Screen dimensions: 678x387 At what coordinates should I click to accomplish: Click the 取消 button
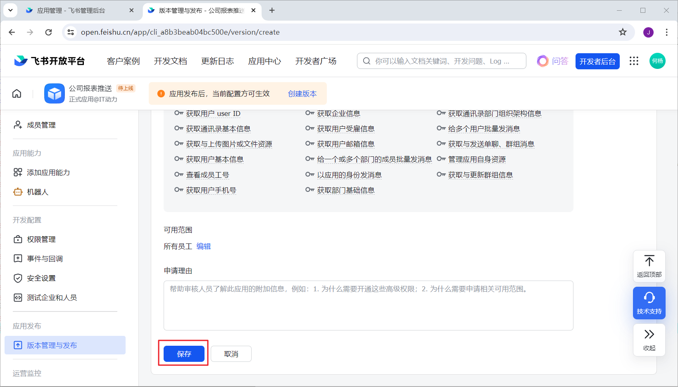pos(231,354)
